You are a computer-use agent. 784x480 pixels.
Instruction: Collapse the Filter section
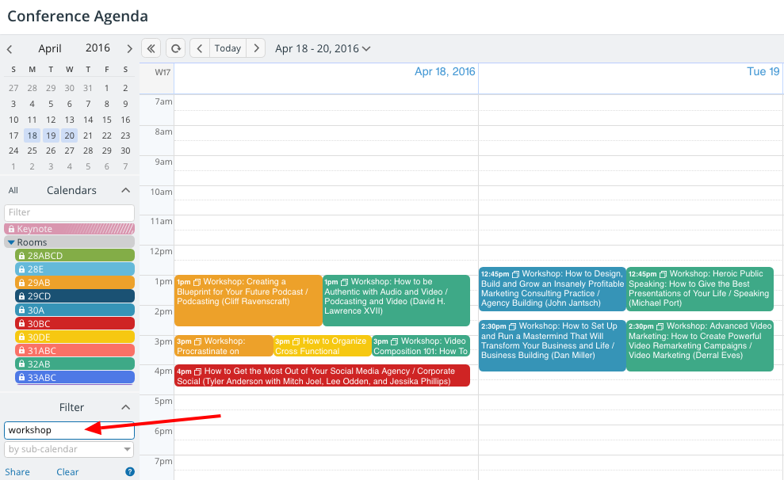click(x=126, y=408)
